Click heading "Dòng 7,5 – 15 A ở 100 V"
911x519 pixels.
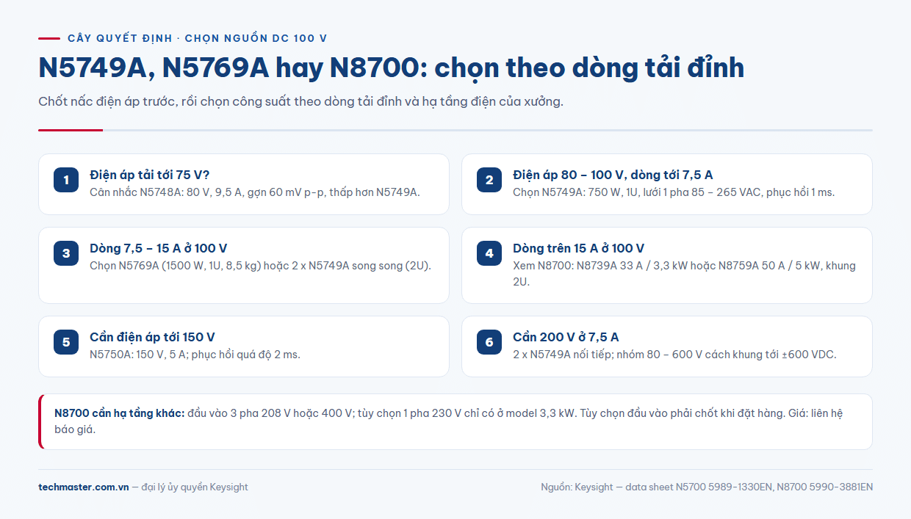pos(158,248)
